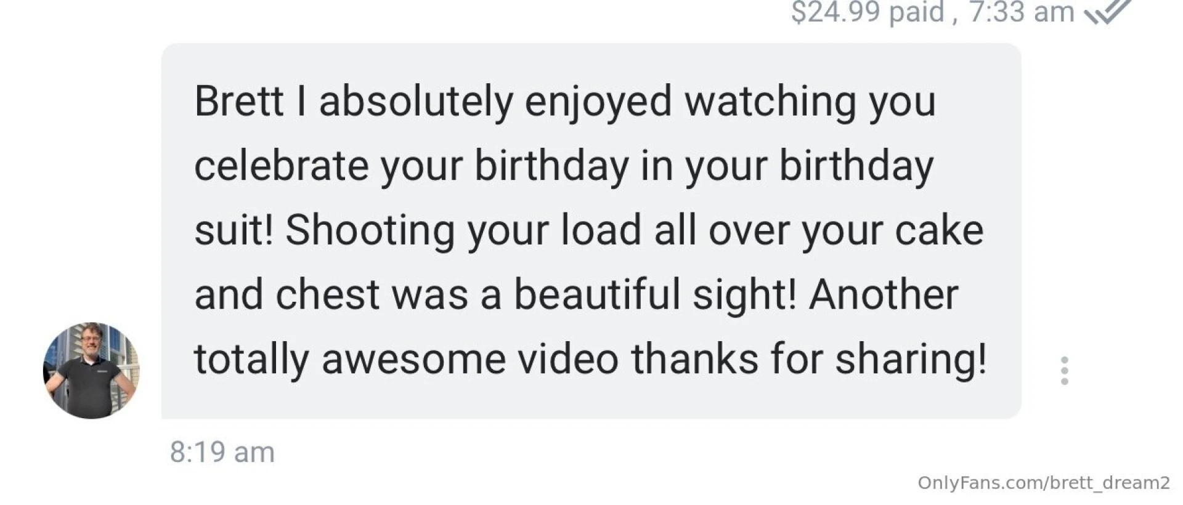This screenshot has width=1183, height=505.
Task: Click the 7:33 am timestamp
Action: point(1022,11)
